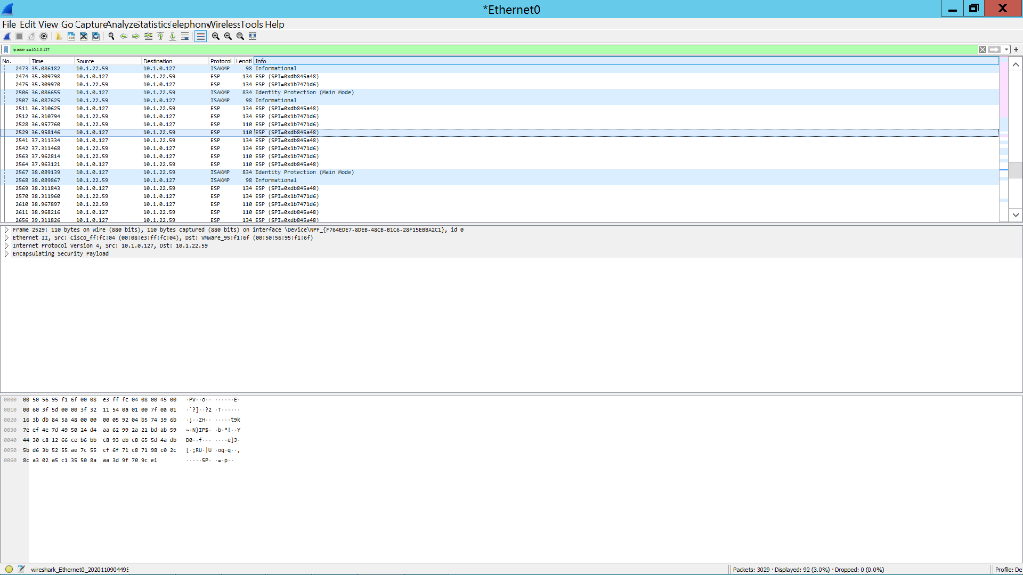The height and width of the screenshot is (575, 1023).
Task: Click the Resize columns icon
Action: tap(253, 36)
